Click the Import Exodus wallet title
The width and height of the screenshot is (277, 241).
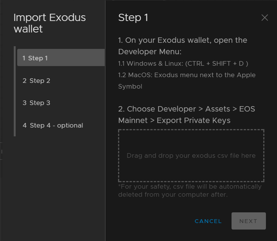[50, 23]
